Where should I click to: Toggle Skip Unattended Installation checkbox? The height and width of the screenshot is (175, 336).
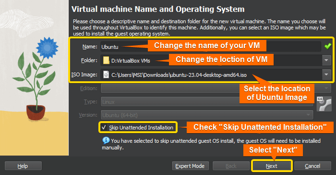pyautogui.click(x=104, y=127)
